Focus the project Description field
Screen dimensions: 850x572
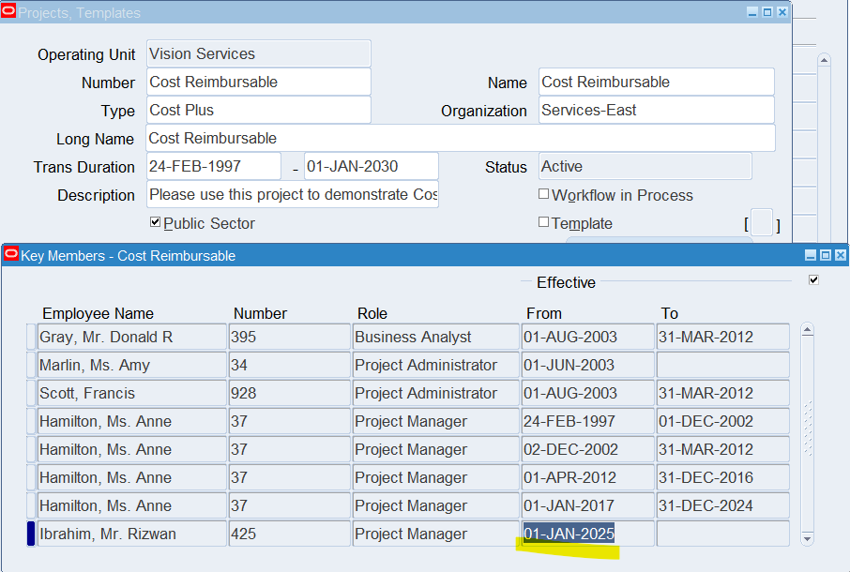[x=292, y=195]
